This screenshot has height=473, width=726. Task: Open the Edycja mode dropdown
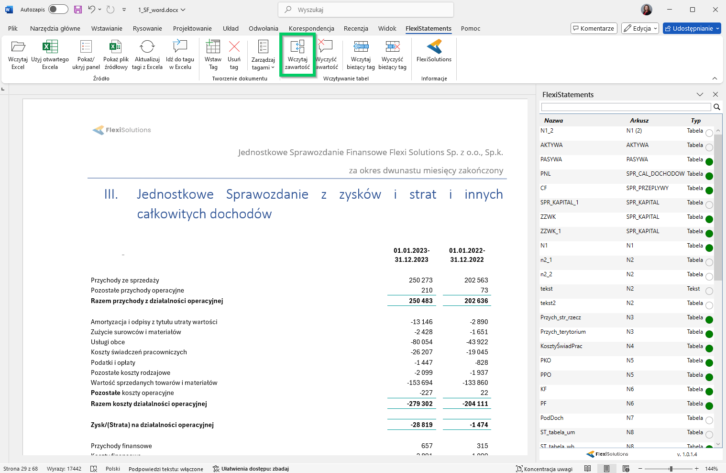pos(640,29)
